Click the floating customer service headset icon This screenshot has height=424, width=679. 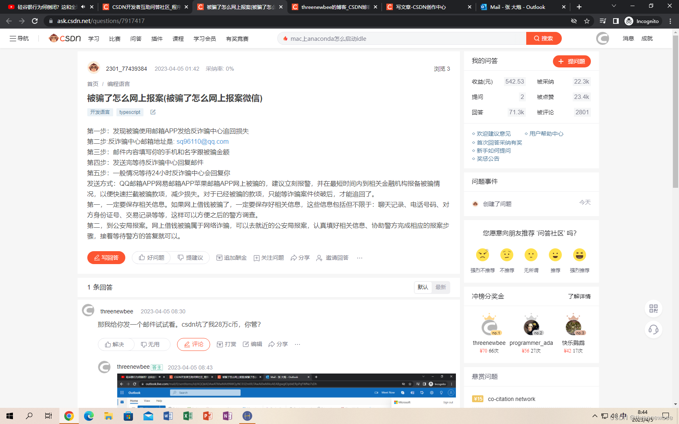click(x=654, y=330)
